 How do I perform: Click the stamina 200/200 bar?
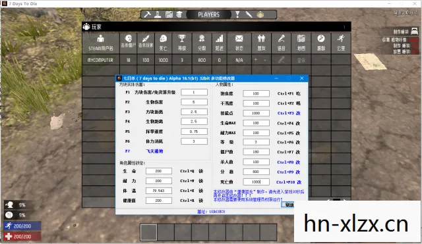coord(22,226)
